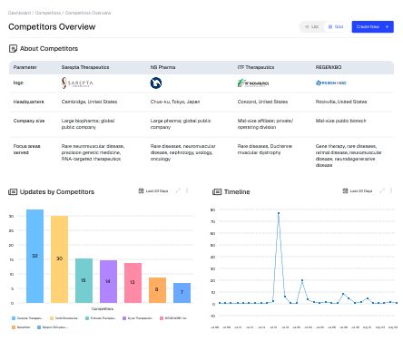The width and height of the screenshot is (403, 341).
Task: Click the REGENXBIO logo
Action: (331, 83)
